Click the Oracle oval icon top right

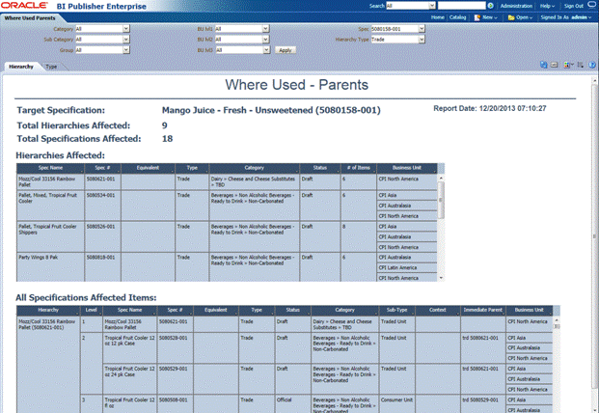click(x=592, y=4)
